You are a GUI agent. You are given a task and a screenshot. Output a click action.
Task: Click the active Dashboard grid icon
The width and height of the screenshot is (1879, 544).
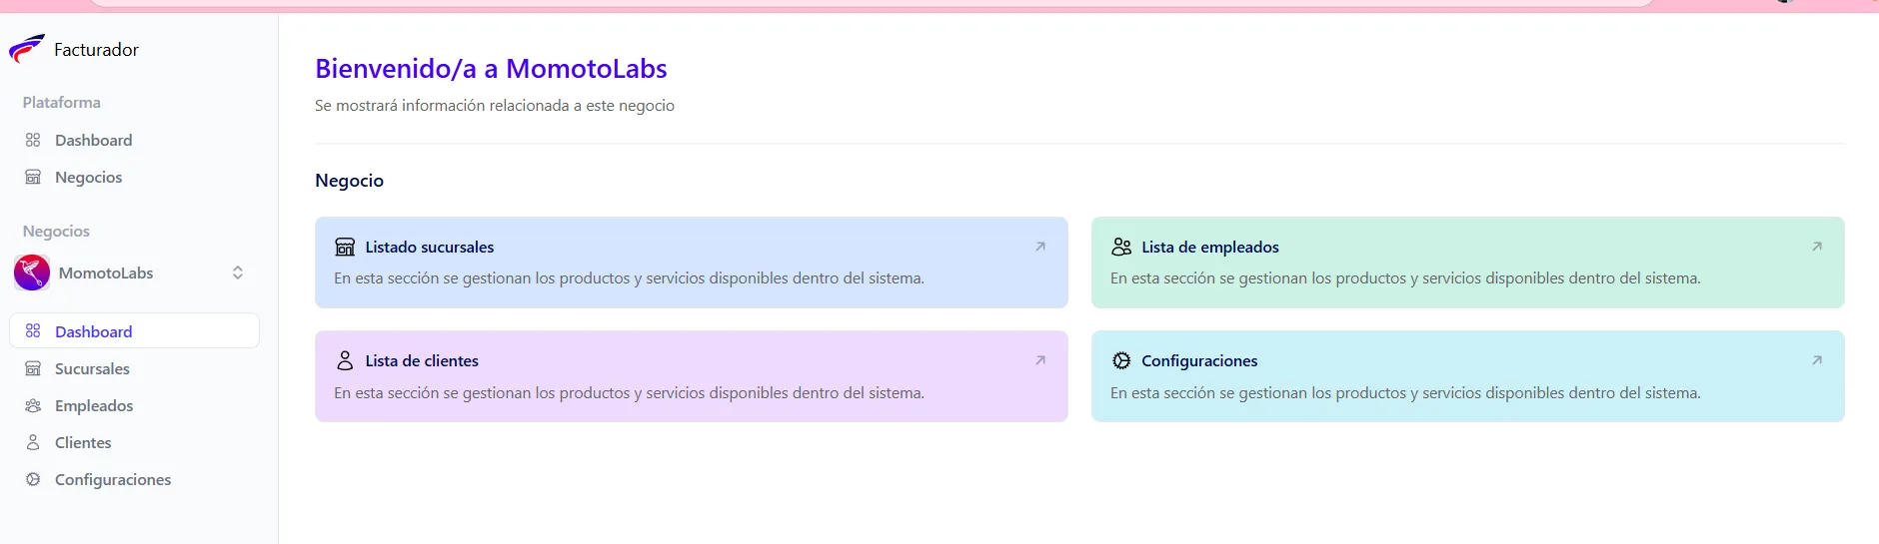point(33,331)
